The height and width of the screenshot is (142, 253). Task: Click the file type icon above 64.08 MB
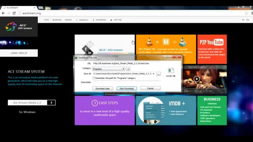(171, 70)
